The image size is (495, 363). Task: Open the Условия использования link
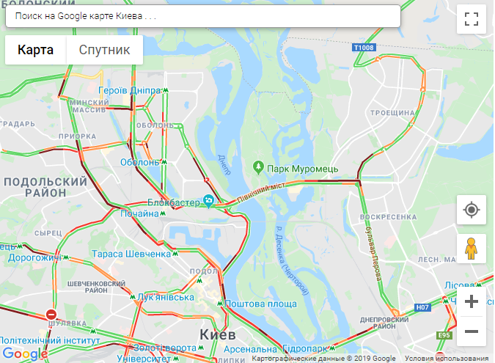pyautogui.click(x=447, y=359)
